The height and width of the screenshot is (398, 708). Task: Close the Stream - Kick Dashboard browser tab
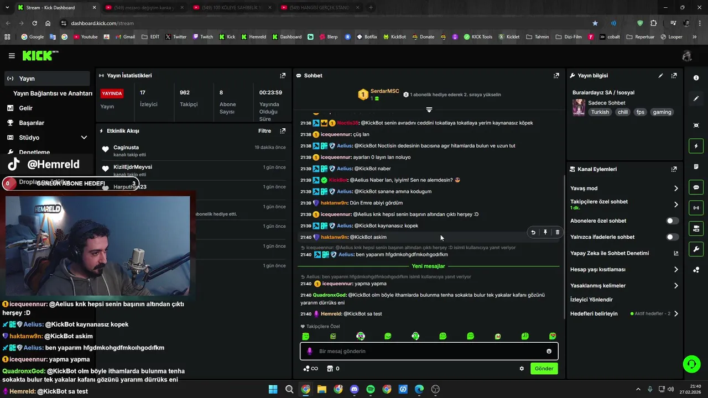[x=94, y=8]
